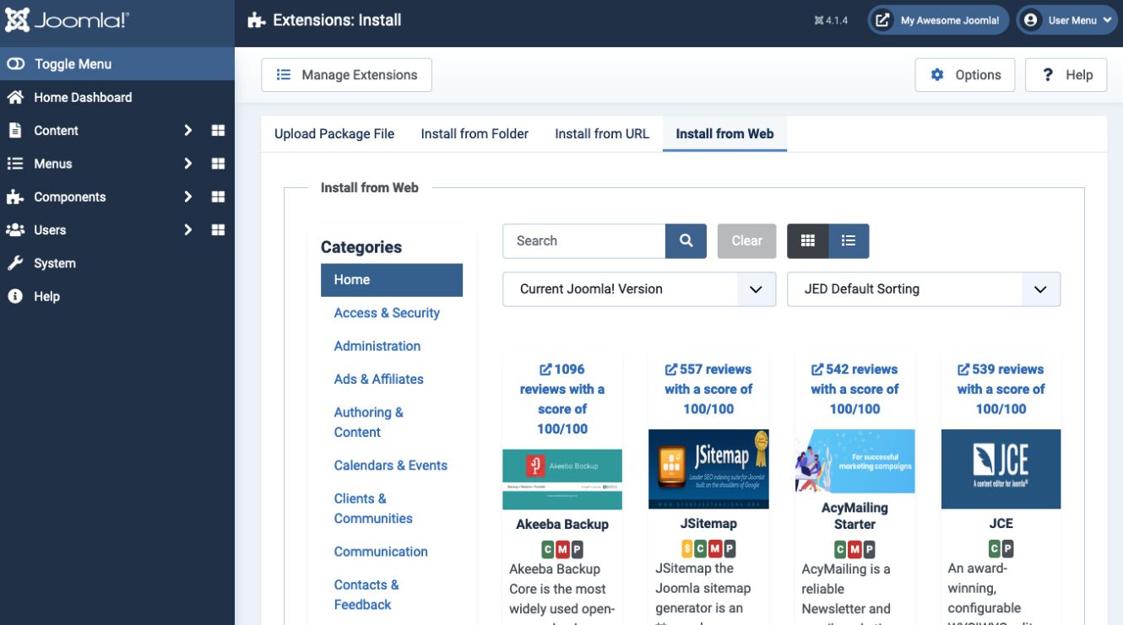The height and width of the screenshot is (625, 1123).
Task: Open the Options gear button
Action: 964,75
